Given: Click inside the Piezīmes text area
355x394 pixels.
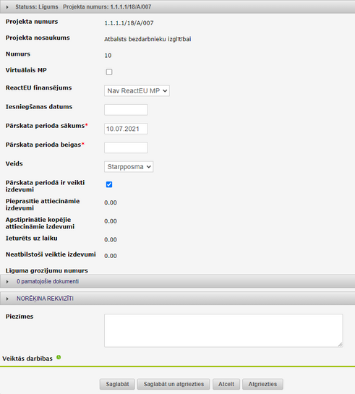Looking at the screenshot, I should [x=223, y=330].
